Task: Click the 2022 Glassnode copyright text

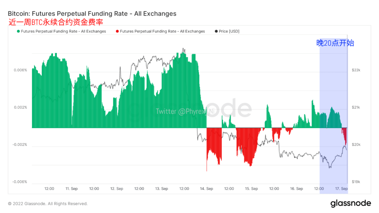Action: click(x=48, y=204)
